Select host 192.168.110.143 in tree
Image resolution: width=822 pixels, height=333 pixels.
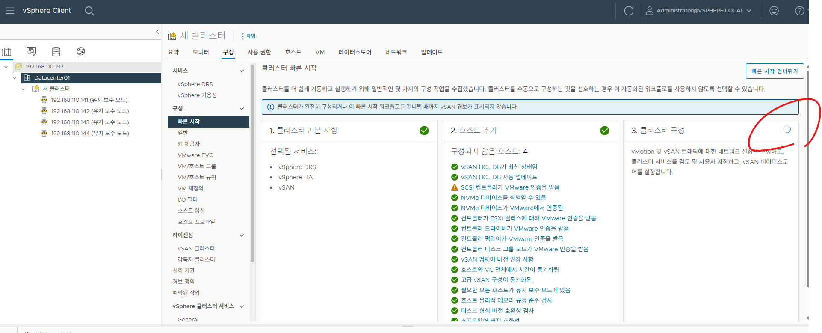click(90, 122)
